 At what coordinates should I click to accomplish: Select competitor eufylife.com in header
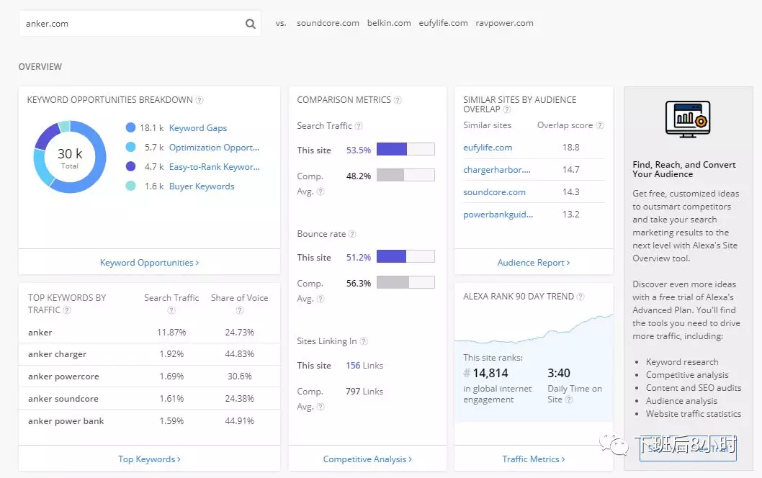point(443,23)
